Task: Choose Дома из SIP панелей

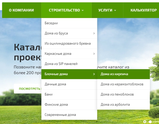Action: tap(69, 64)
